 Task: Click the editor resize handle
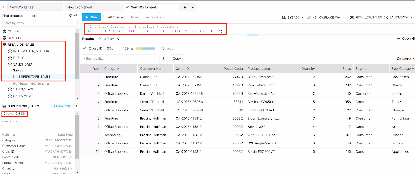click(253, 34)
